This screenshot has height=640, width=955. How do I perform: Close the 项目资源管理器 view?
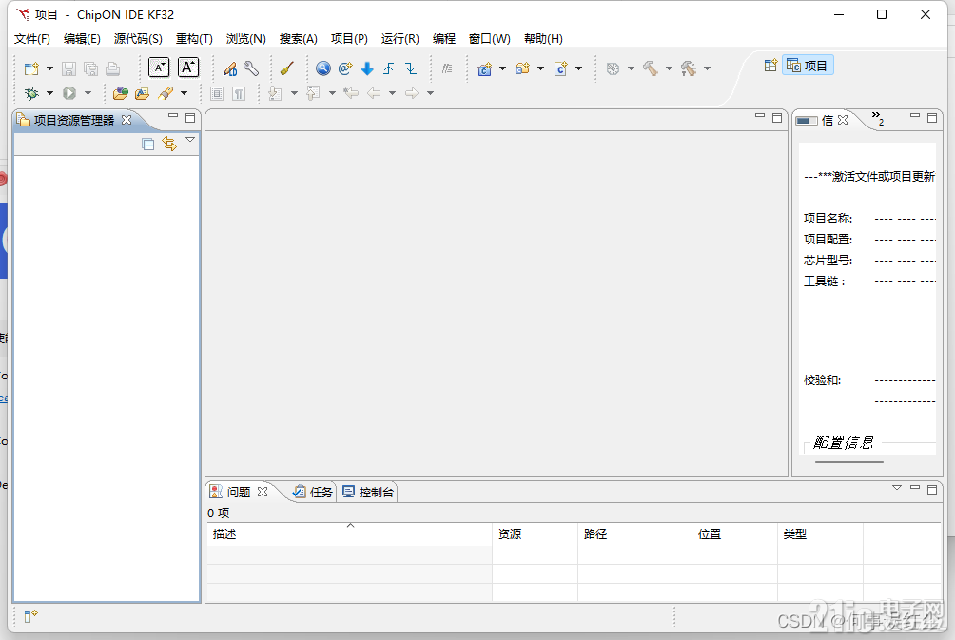pyautogui.click(x=127, y=120)
